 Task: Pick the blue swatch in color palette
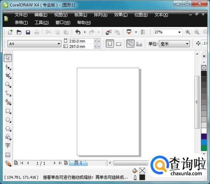coord(204,142)
